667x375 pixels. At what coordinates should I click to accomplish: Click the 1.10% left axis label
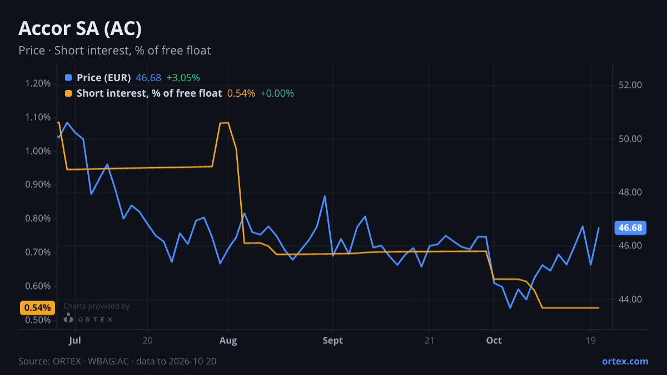38,117
